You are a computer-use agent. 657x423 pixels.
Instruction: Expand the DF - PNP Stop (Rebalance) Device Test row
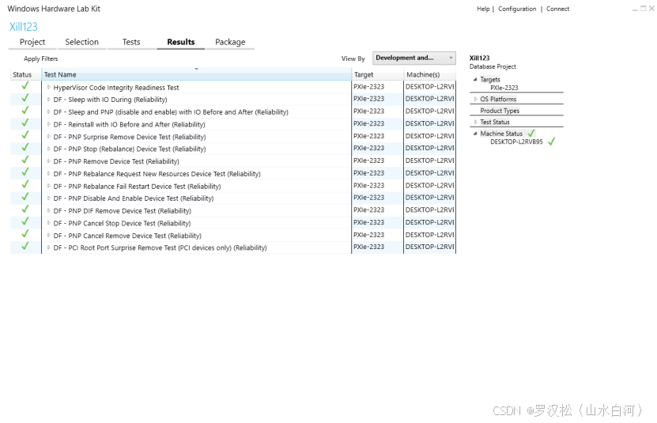point(48,149)
